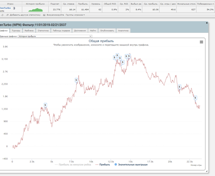Click the refresh icon left of Добавить другую статистику

coord(2,15)
